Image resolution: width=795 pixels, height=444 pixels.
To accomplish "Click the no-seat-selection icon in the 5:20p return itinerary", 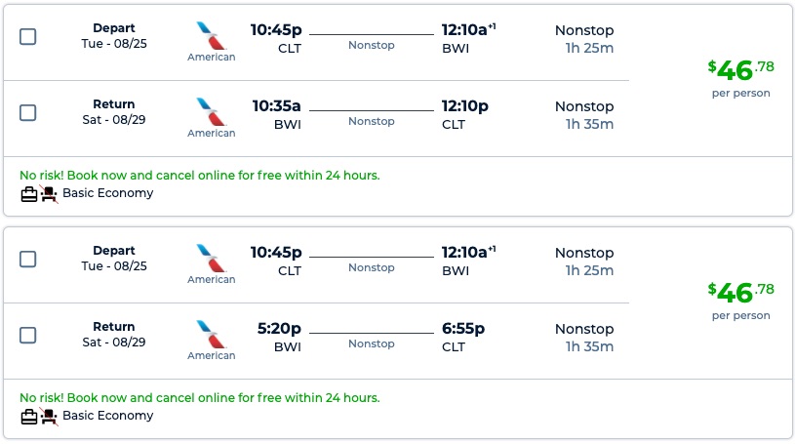I will click(x=49, y=416).
